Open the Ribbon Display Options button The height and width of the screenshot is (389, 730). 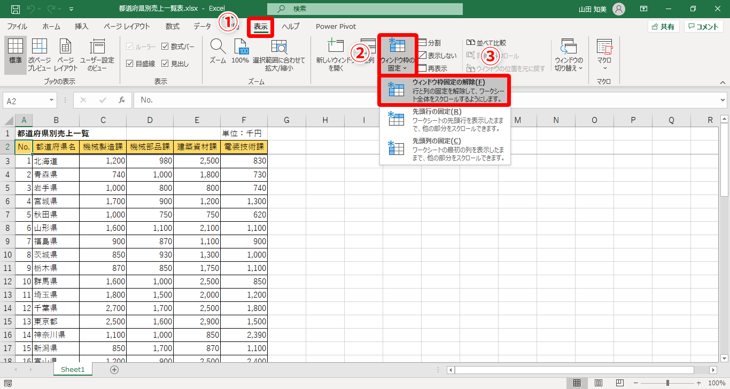(644, 9)
